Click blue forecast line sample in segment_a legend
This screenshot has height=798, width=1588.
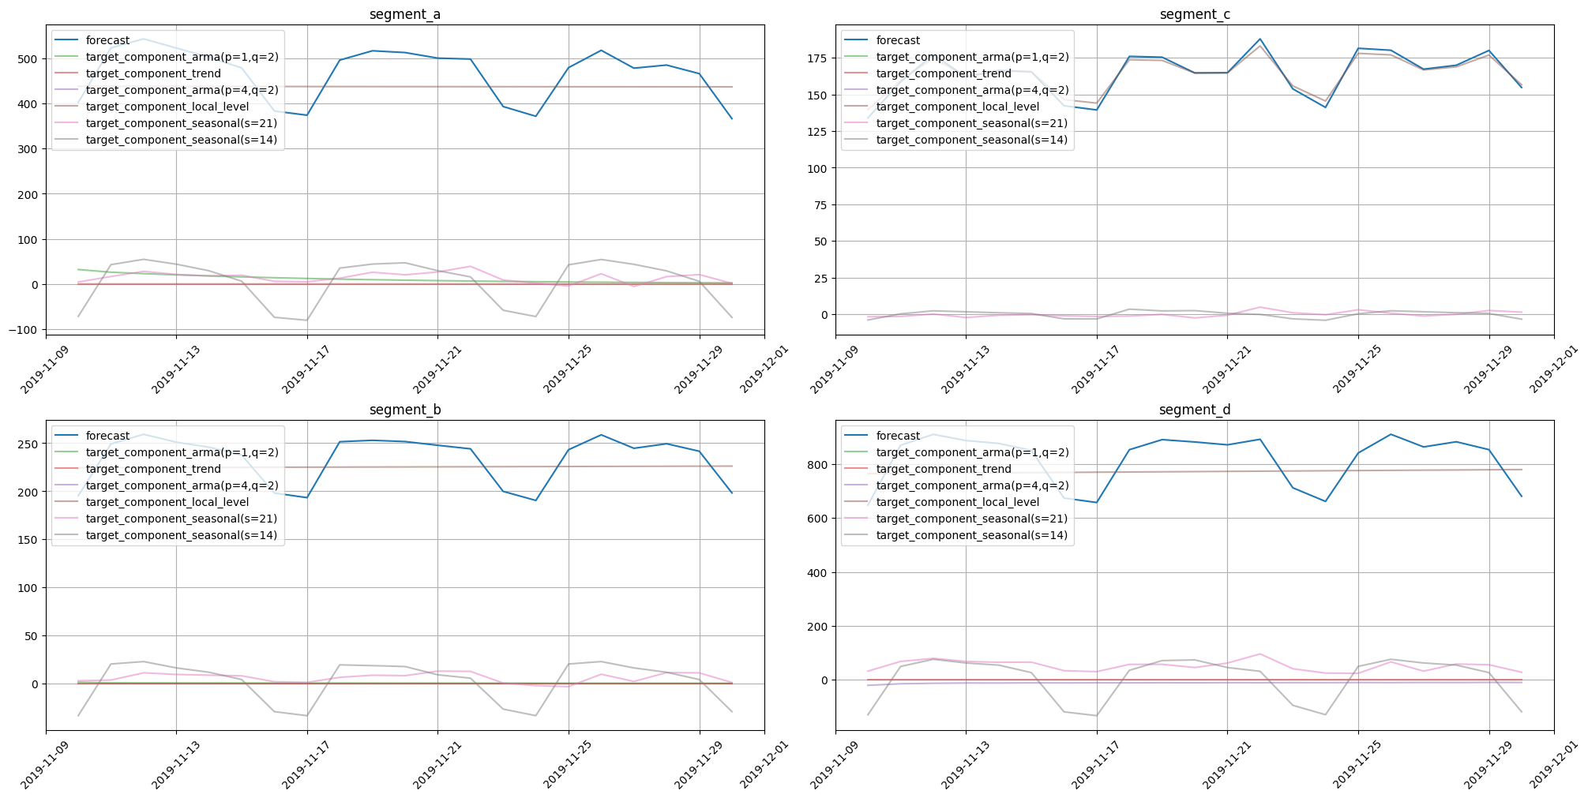pyautogui.click(x=66, y=40)
